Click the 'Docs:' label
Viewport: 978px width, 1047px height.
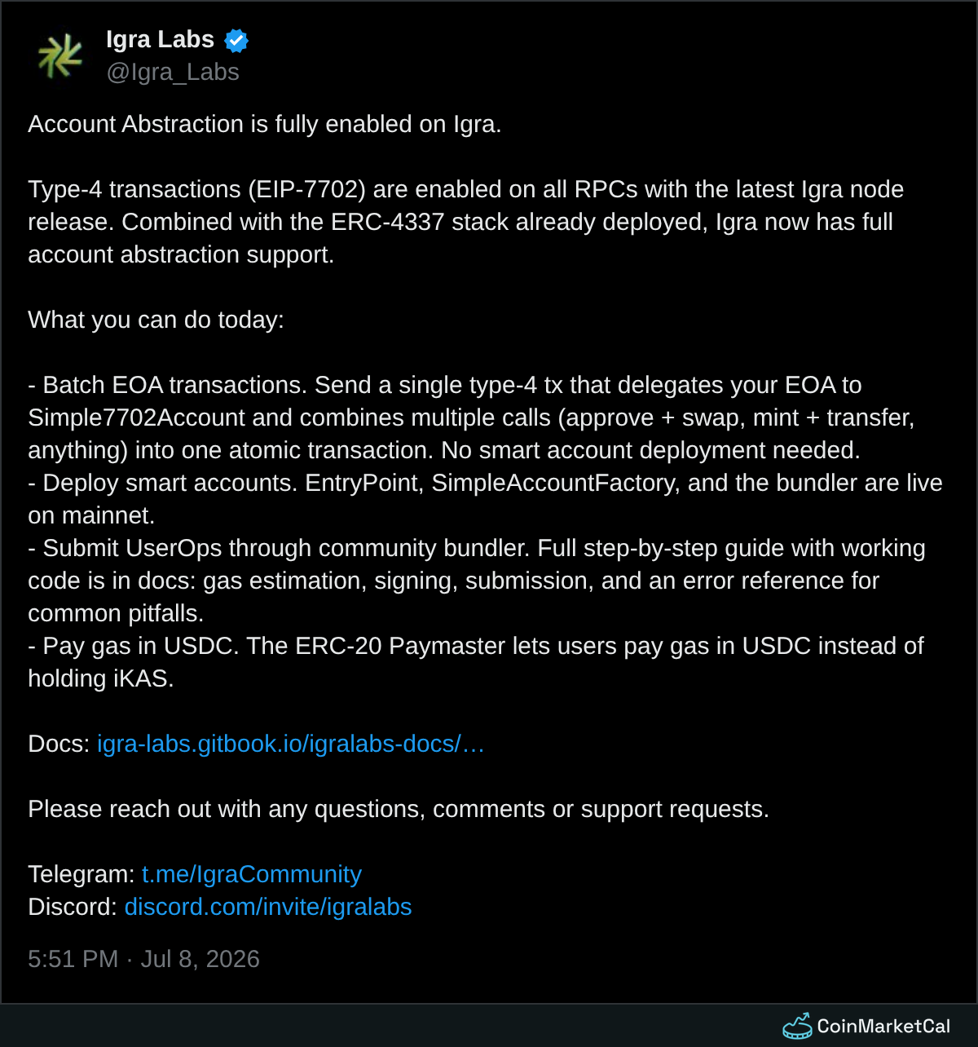pyautogui.click(x=59, y=744)
